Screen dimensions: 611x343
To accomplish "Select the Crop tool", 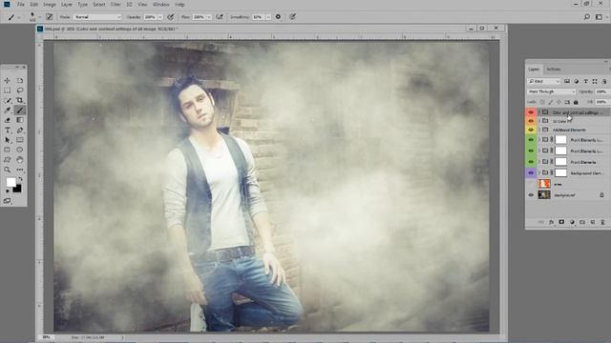I will tap(20, 100).
